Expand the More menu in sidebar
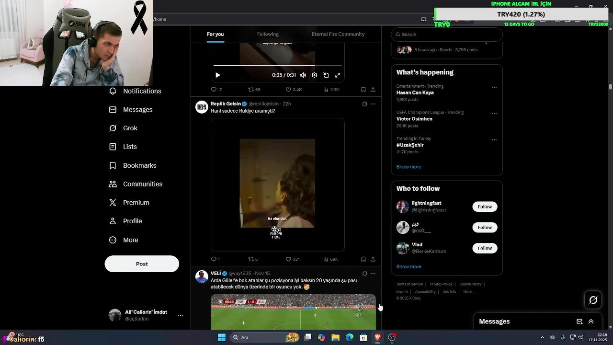 point(124,240)
